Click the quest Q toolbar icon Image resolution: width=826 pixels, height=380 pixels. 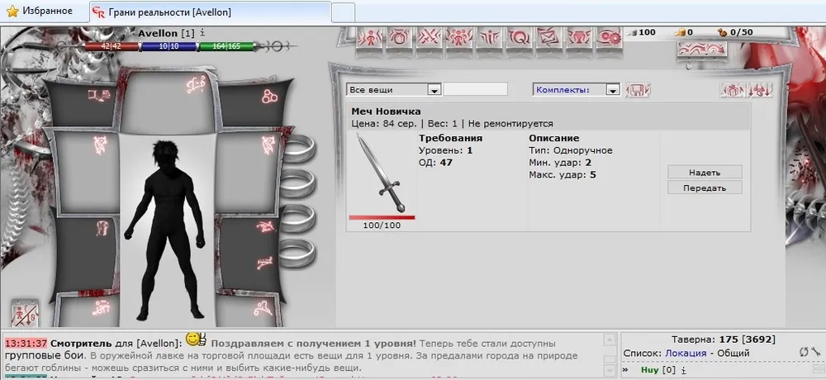519,37
